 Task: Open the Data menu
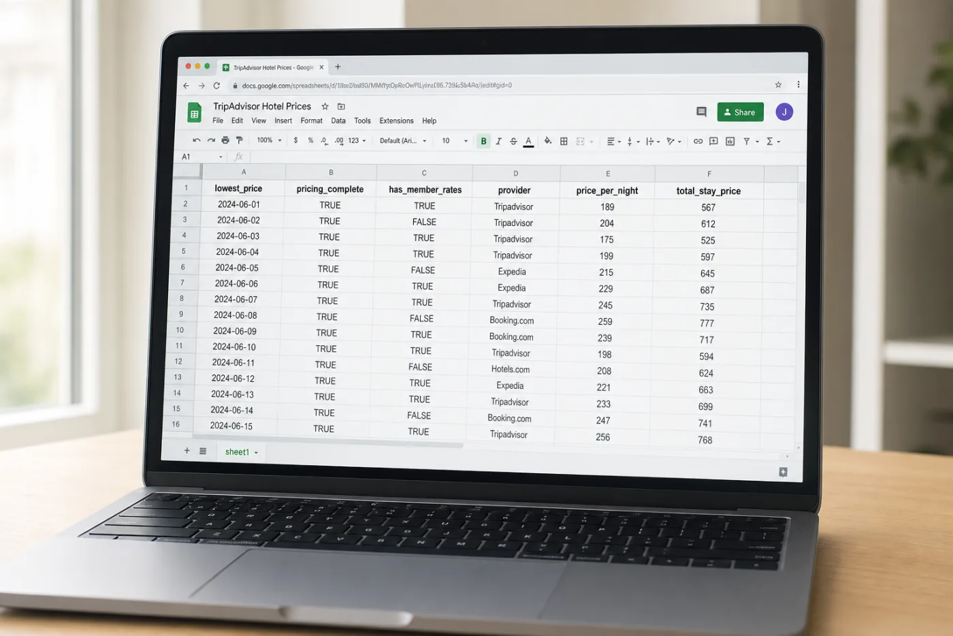point(338,121)
